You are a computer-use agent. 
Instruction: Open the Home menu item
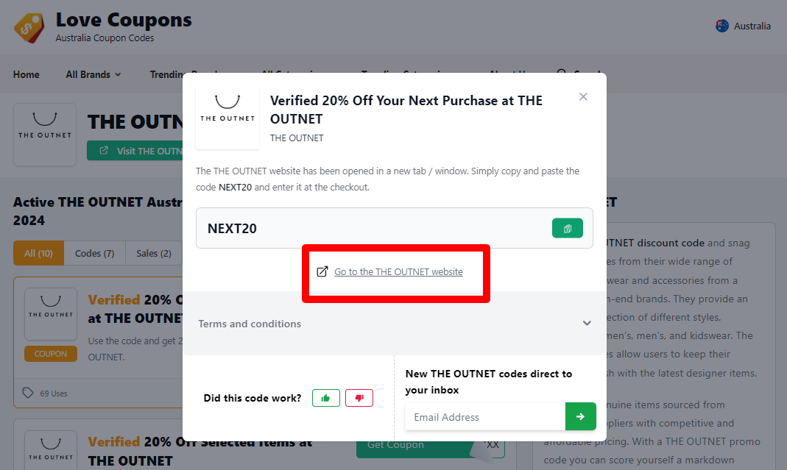[26, 74]
